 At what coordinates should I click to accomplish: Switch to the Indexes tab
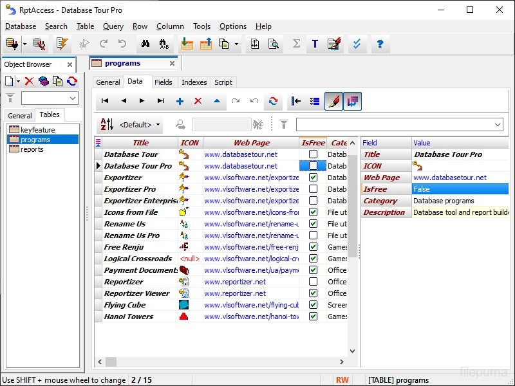(194, 82)
